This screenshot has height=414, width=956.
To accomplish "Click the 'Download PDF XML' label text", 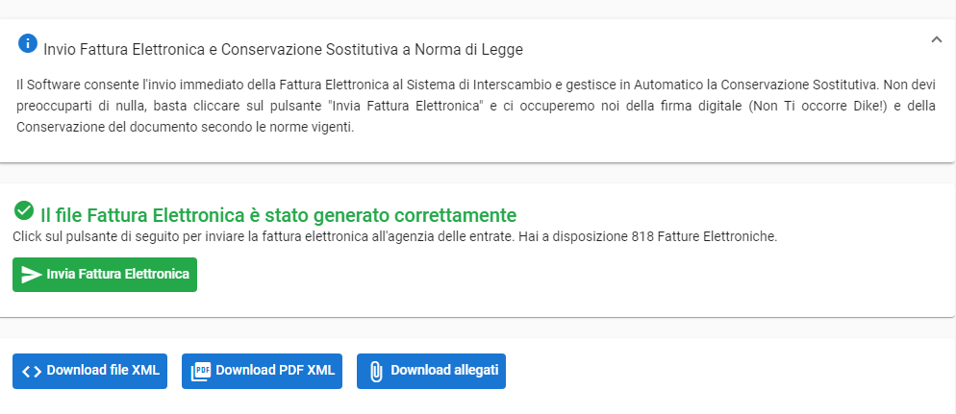I will click(275, 370).
